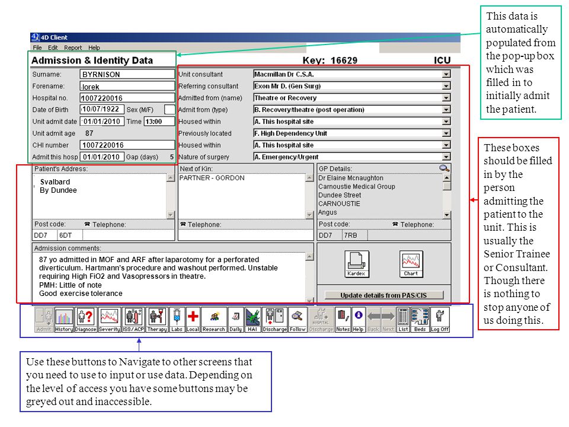Open the Severity scoring screen
Viewport: 569px width, 427px height.
110,320
